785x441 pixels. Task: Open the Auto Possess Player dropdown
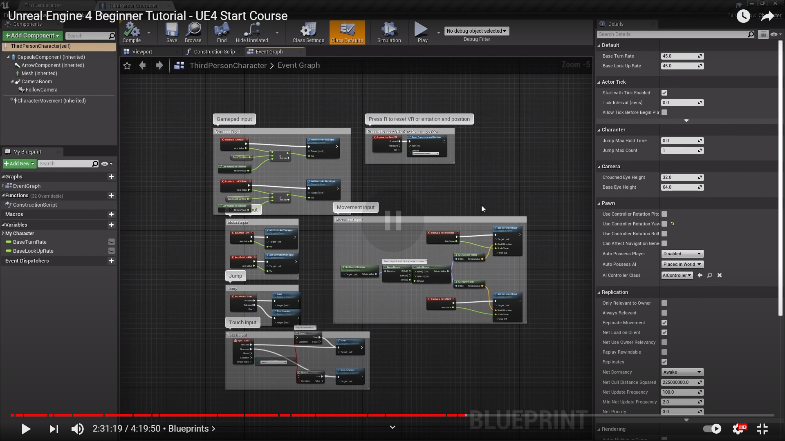[x=682, y=254]
